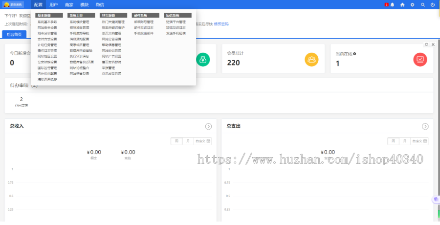This screenshot has height=225, width=440.
Task: Choose 执行SQL语句 from the menu
Action: (79, 56)
